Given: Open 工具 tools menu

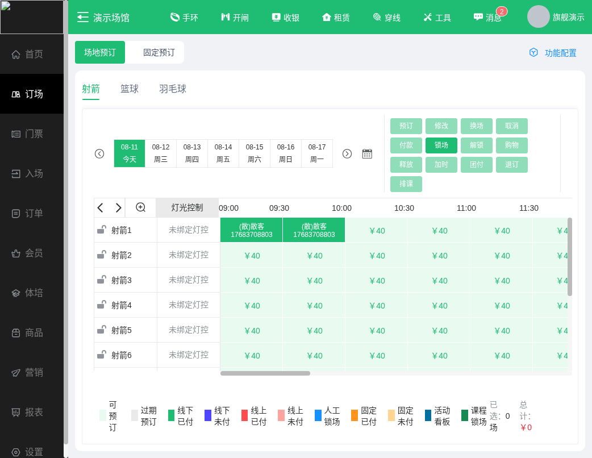Looking at the screenshot, I should coord(437,18).
